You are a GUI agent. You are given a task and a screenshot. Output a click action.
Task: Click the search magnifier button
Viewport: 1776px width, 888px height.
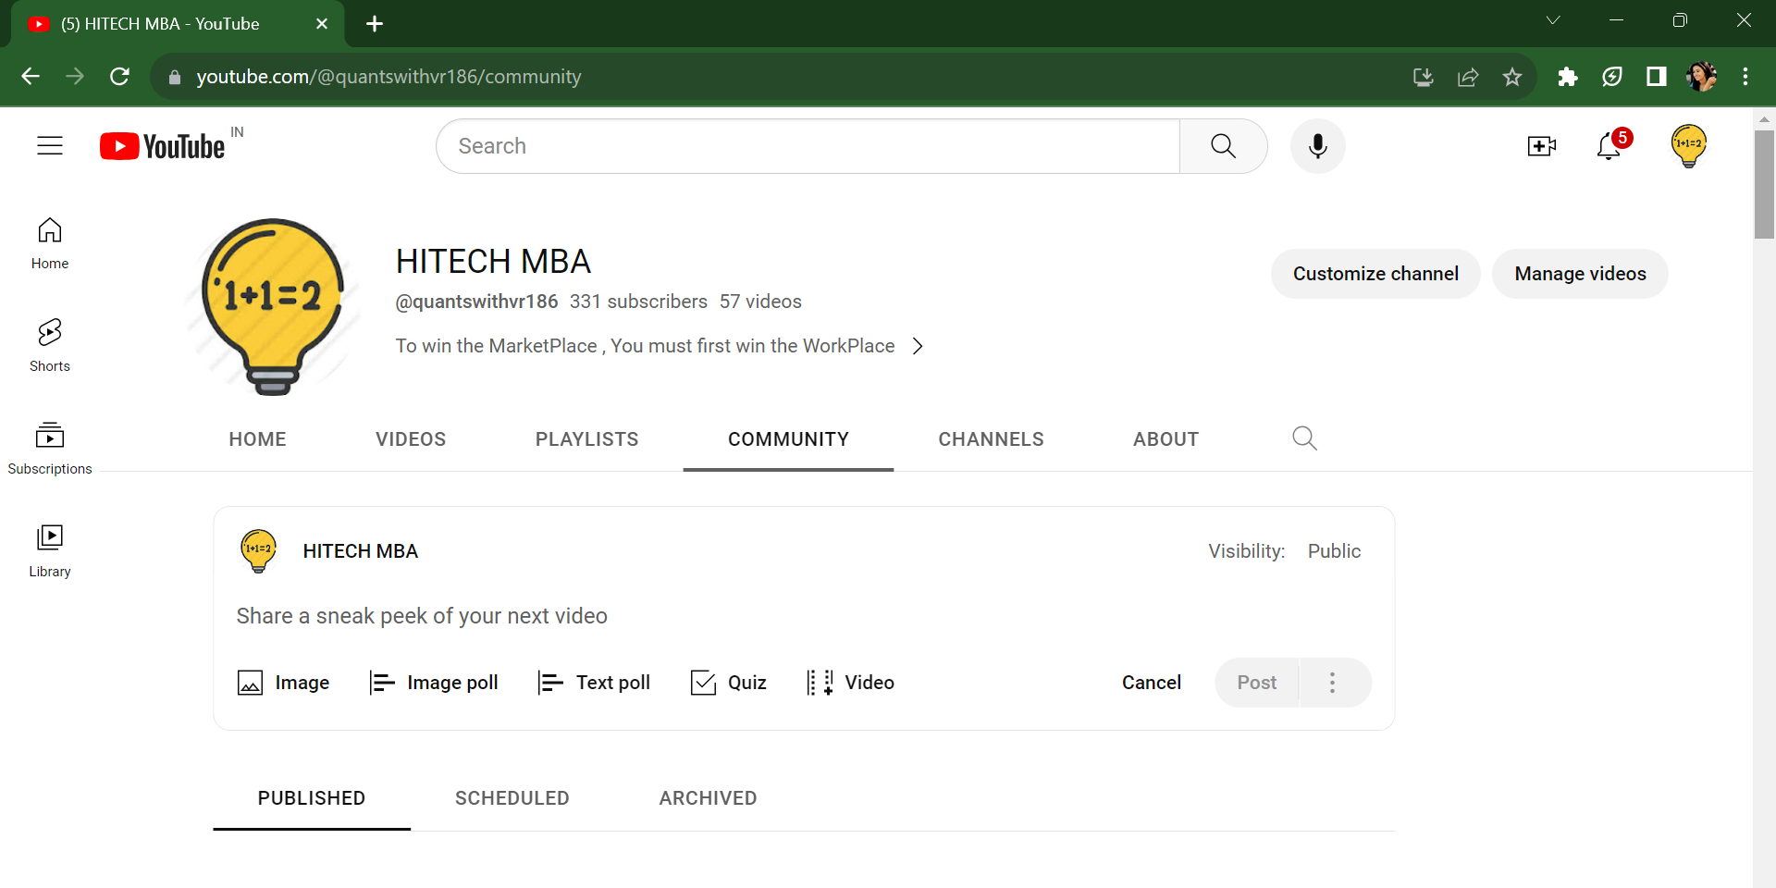point(1223,146)
